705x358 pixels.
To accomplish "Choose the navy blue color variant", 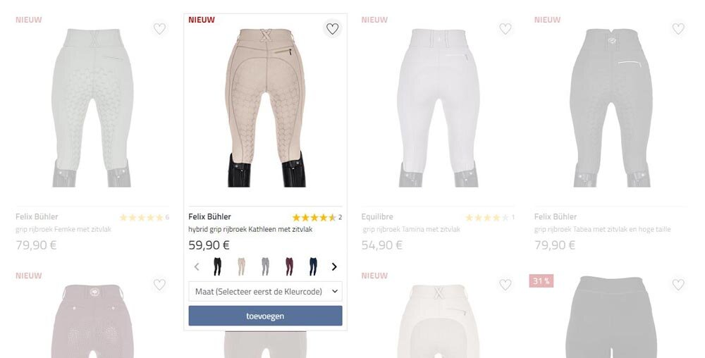I will click(x=313, y=267).
